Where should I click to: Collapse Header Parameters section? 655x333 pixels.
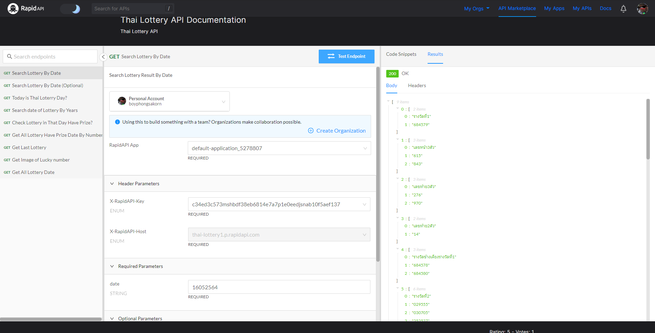click(x=112, y=184)
